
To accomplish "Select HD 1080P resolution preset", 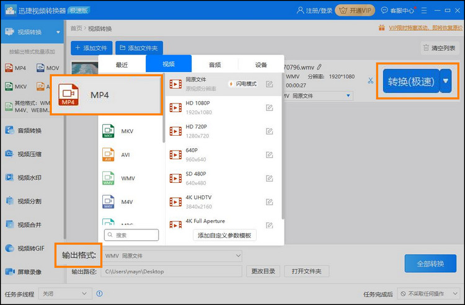I will coord(223,108).
